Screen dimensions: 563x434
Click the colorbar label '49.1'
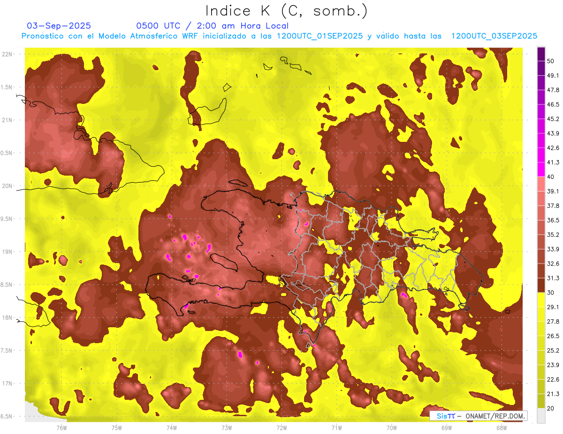tap(553, 75)
